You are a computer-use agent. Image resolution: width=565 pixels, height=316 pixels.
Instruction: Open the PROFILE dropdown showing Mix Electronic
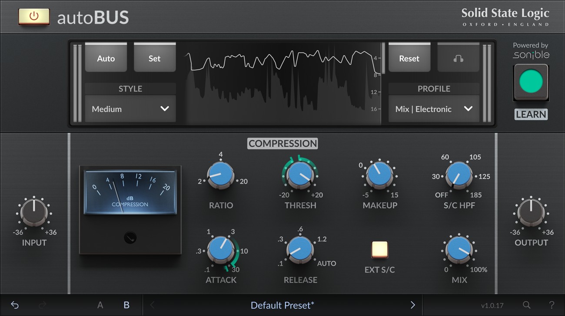433,109
